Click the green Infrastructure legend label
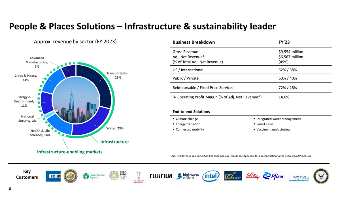The width and height of the screenshot is (340, 206). click(114, 141)
